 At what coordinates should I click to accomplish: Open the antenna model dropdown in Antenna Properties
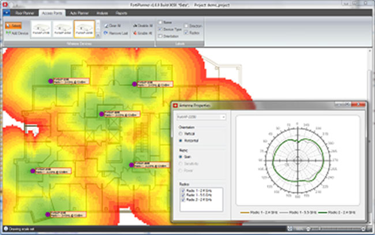tap(226, 117)
